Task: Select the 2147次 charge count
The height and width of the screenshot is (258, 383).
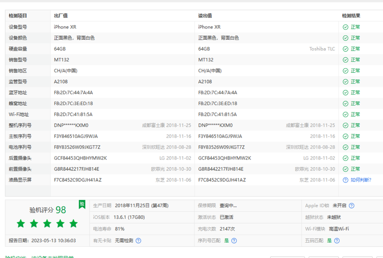Action: point(227,229)
